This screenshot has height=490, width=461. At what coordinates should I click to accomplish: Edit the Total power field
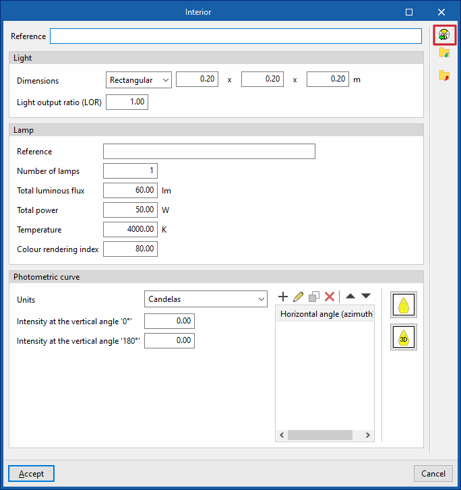(130, 210)
